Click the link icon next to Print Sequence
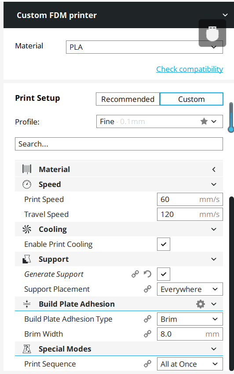 pos(148,364)
